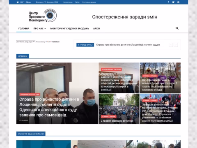Click ЛОЩИНІВСЬКА ТРАГЕДІЯ tag on main article
This screenshot has width=197, height=148.
30,95
